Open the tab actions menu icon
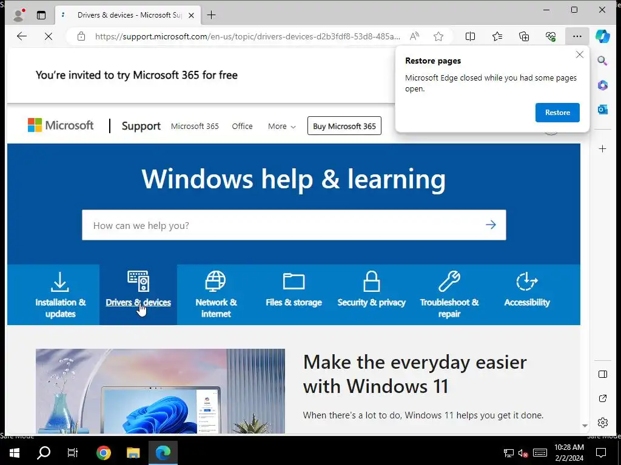 click(41, 15)
